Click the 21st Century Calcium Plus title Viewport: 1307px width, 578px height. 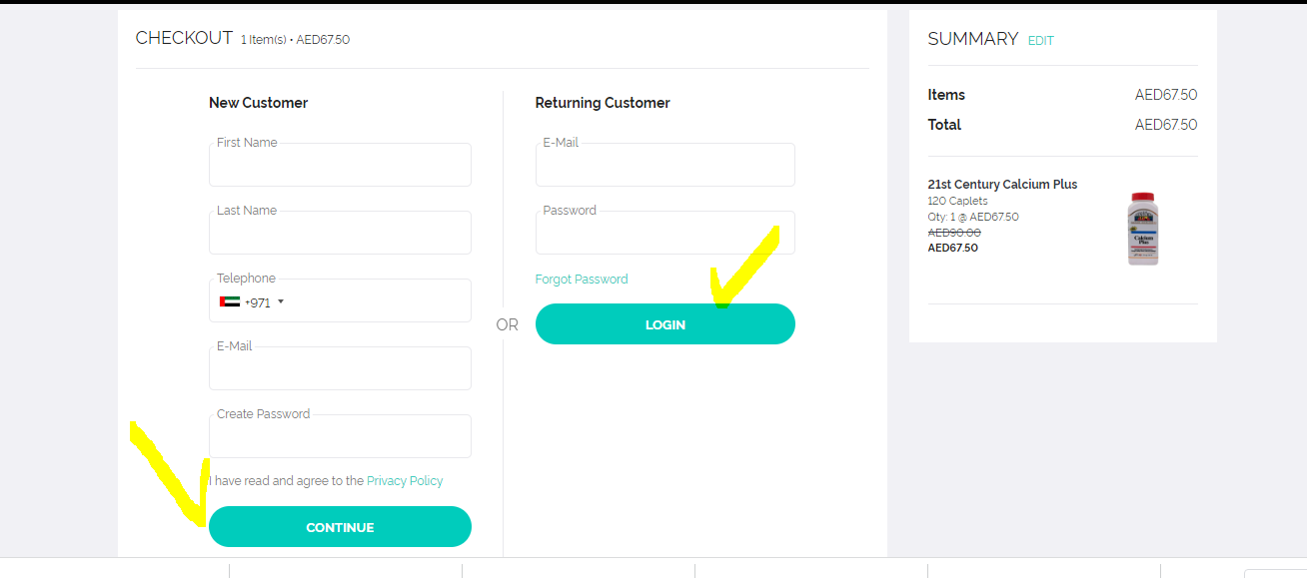click(x=1002, y=185)
